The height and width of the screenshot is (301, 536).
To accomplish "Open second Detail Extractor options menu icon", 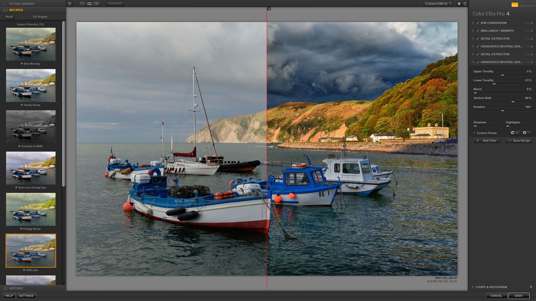I will tap(527, 54).
